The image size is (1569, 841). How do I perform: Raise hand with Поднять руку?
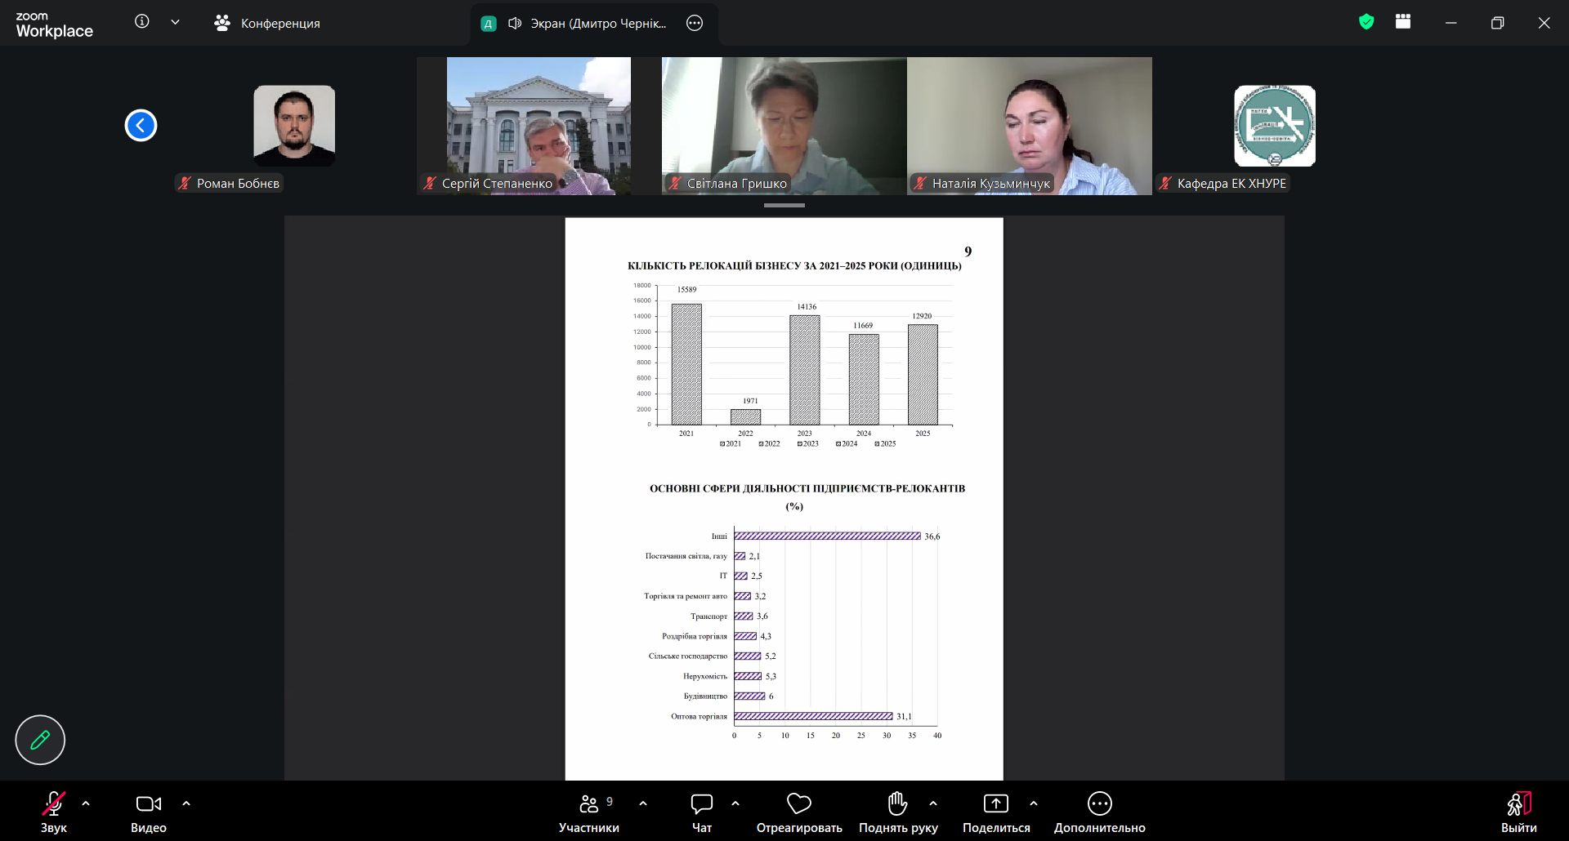coord(898,813)
